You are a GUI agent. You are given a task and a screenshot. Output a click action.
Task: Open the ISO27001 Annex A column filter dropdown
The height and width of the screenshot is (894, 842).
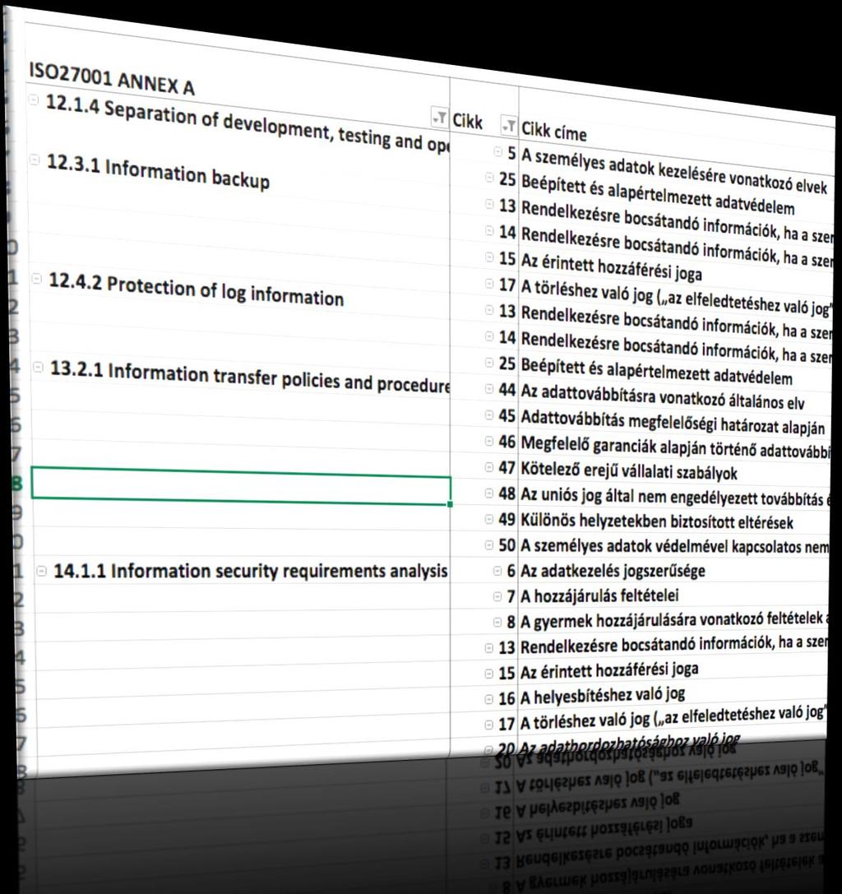pos(440,118)
